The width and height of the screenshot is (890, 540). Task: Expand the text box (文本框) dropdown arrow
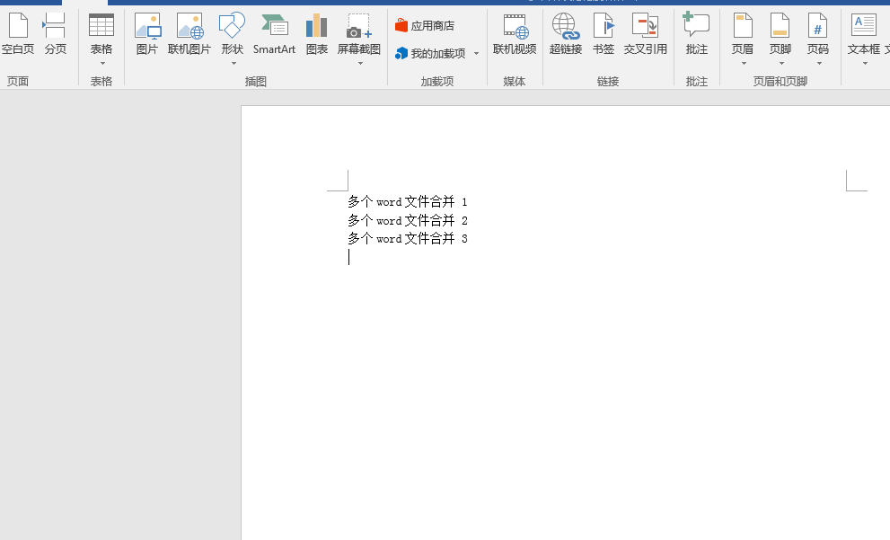865,64
